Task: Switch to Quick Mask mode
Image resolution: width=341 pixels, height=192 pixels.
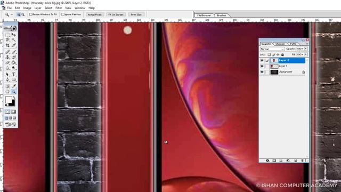Action: 13,111
